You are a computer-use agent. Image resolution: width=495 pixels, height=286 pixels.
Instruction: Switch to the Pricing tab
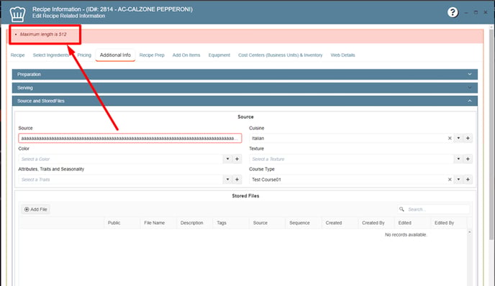tap(84, 55)
